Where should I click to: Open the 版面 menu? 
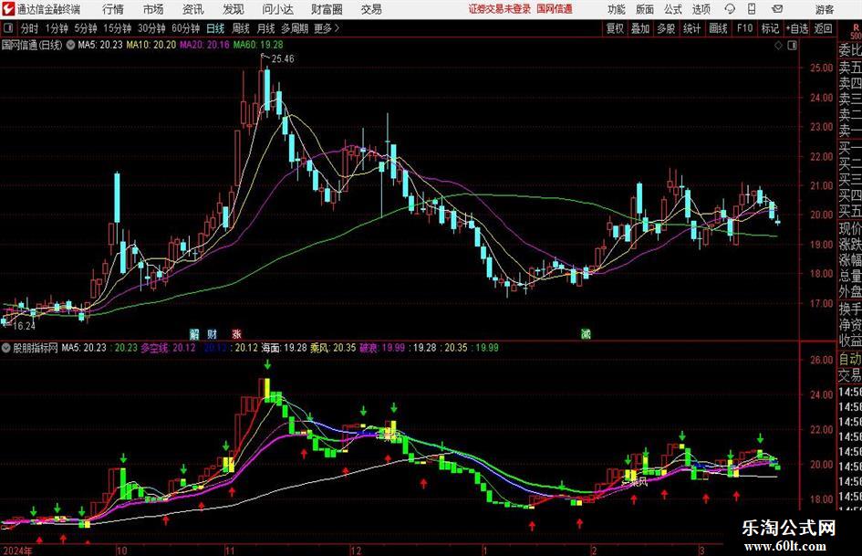click(x=644, y=9)
